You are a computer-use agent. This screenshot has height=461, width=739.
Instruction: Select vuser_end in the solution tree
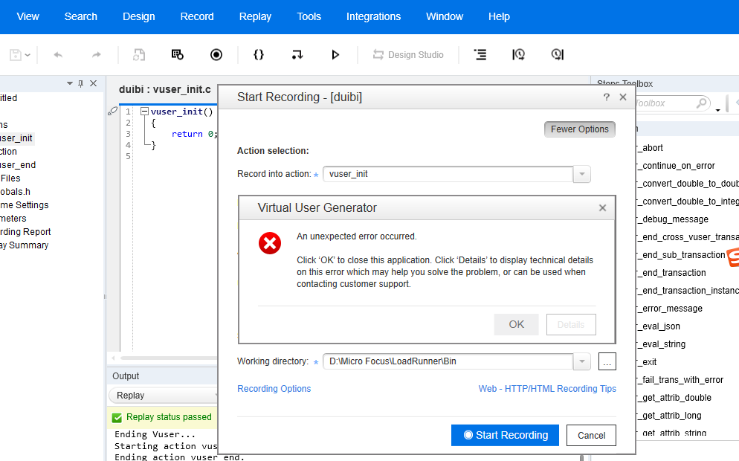pyautogui.click(x=18, y=165)
